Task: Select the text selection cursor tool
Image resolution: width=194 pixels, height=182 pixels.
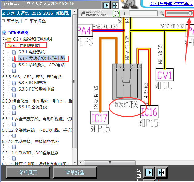Action: click(125, 14)
